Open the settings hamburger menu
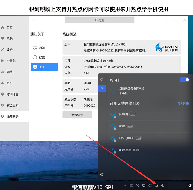This screenshot has height=190, width=193. coord(164,20)
